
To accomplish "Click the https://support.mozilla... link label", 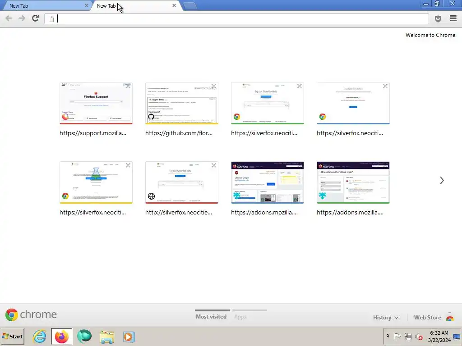I will pyautogui.click(x=93, y=133).
